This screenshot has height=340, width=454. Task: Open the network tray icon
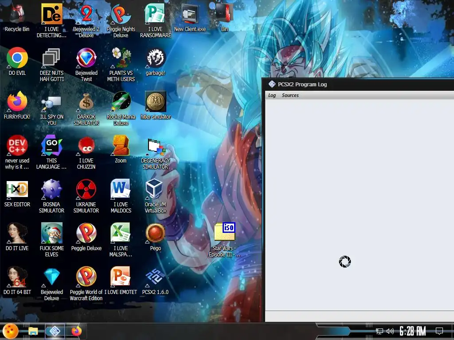pyautogui.click(x=380, y=331)
